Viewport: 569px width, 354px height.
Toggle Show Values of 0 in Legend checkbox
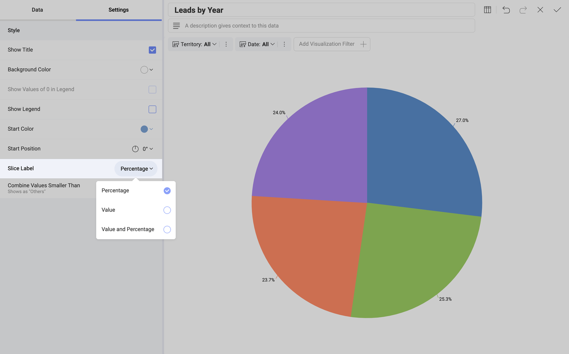point(152,90)
